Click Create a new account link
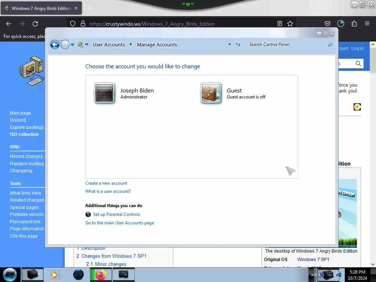The image size is (376, 282). point(106,183)
